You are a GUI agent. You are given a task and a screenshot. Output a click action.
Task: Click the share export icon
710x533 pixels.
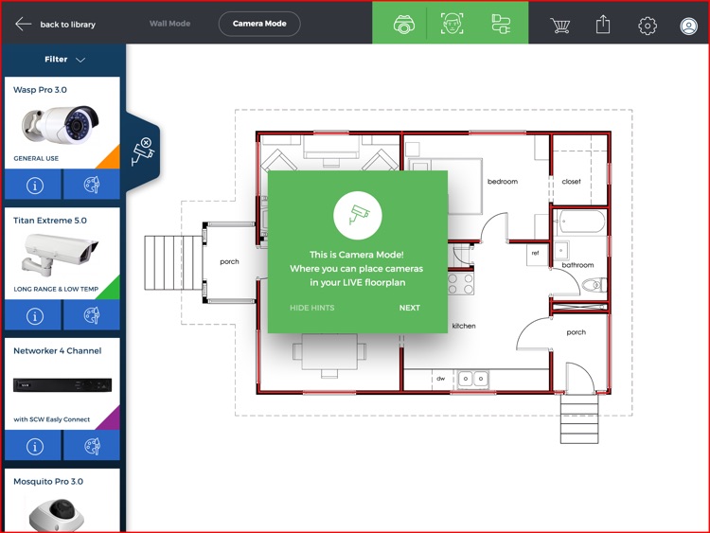(x=603, y=24)
